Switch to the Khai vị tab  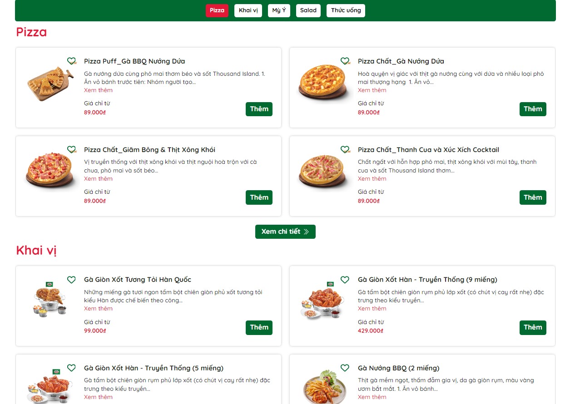click(248, 10)
